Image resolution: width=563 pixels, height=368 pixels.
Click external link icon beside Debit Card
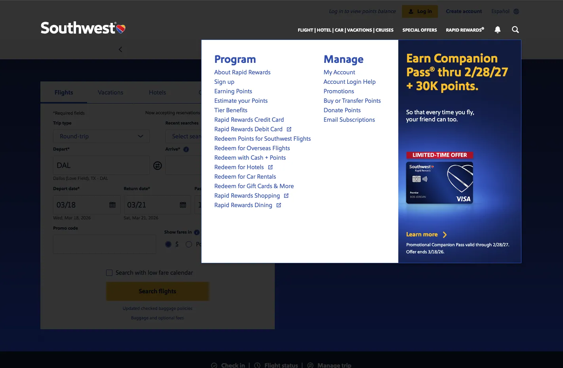[289, 129]
